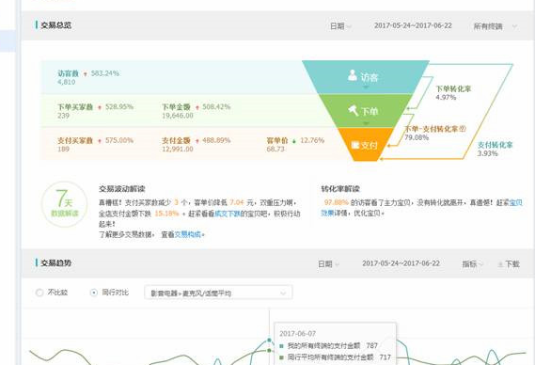Image resolution: width=535 pixels, height=365 pixels.
Task: Click the 下单 funnel segment
Action: [365, 111]
